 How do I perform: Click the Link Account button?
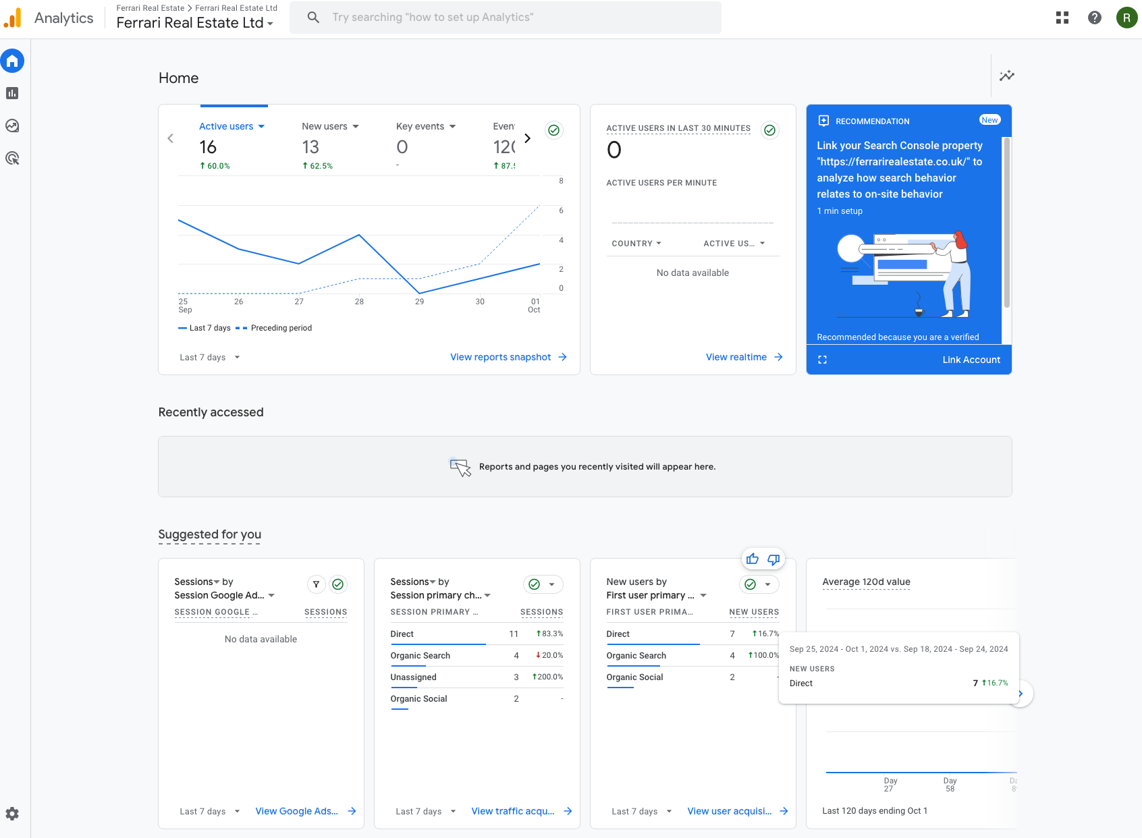971,360
